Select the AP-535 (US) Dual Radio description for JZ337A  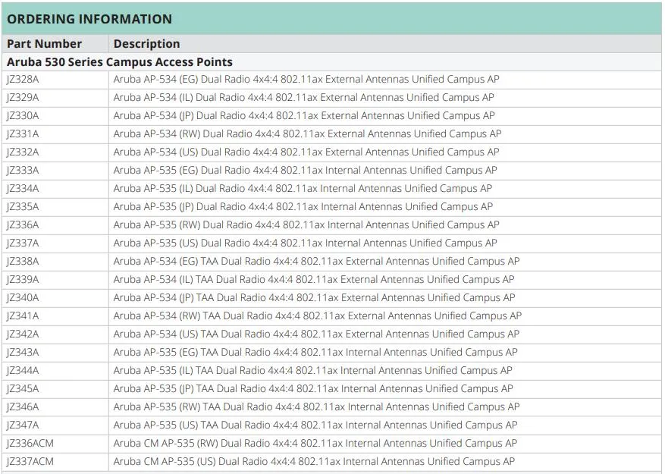tap(305, 243)
